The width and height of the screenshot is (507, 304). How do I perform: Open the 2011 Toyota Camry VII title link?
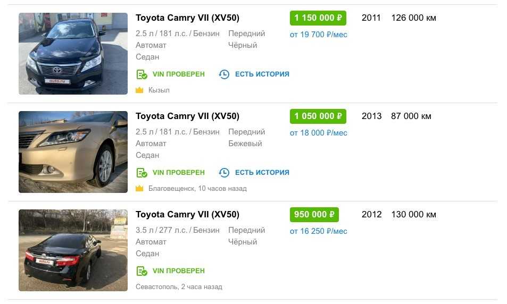pyautogui.click(x=187, y=18)
